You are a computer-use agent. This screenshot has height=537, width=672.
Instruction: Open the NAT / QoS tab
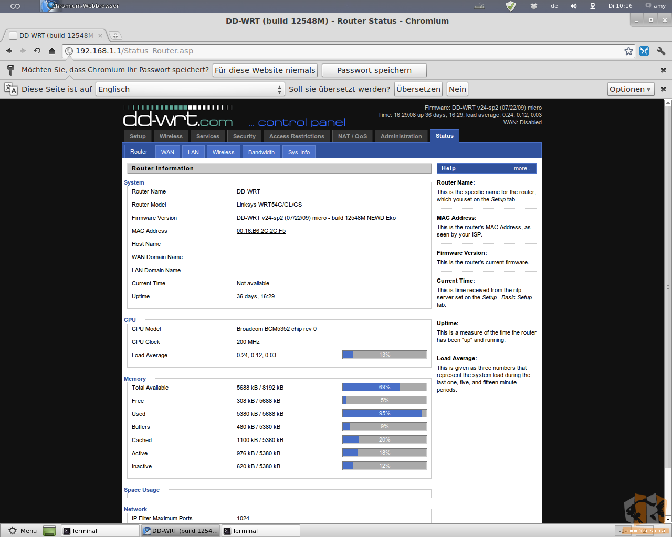point(352,136)
